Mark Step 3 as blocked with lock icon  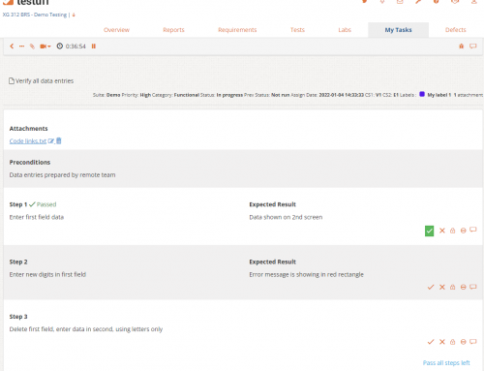click(x=453, y=342)
